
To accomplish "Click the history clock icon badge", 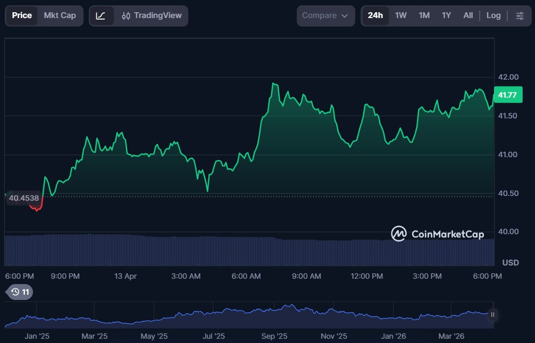I will [20, 291].
